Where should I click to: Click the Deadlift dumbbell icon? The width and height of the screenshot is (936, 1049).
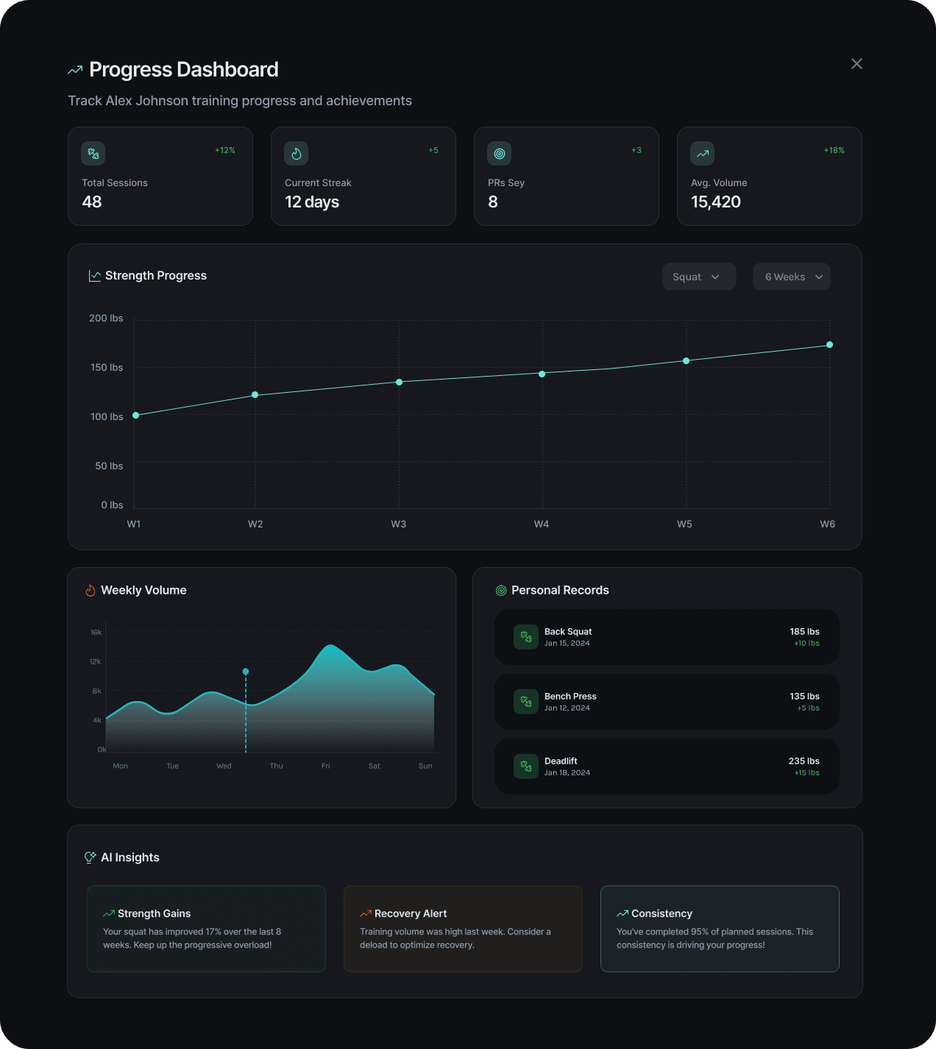click(526, 767)
